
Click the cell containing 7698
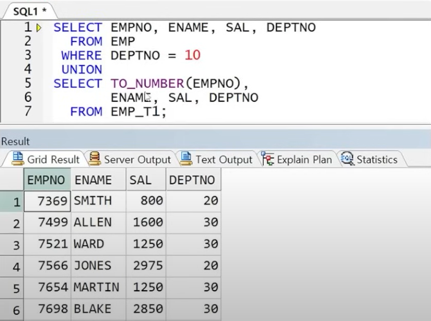47,310
